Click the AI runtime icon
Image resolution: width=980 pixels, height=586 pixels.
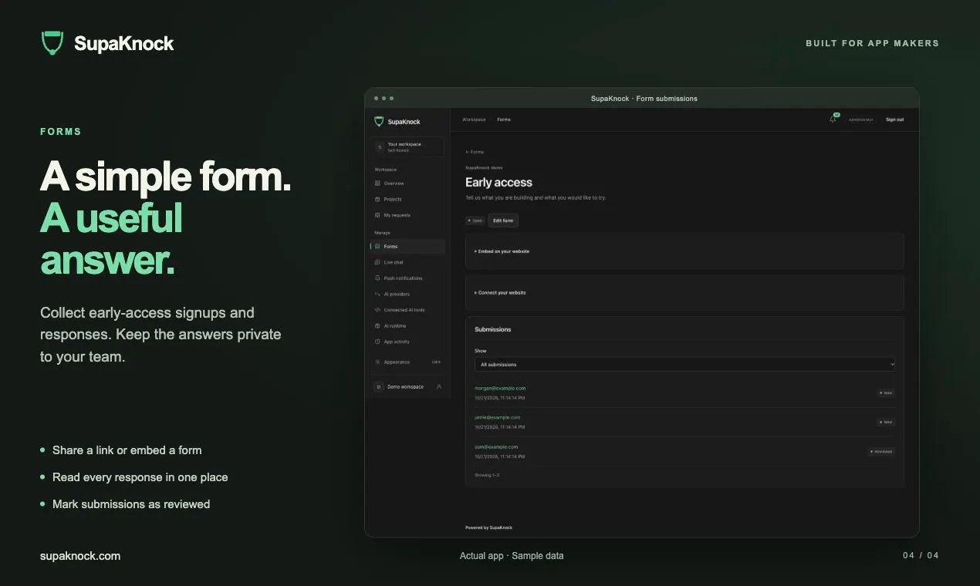(x=377, y=326)
